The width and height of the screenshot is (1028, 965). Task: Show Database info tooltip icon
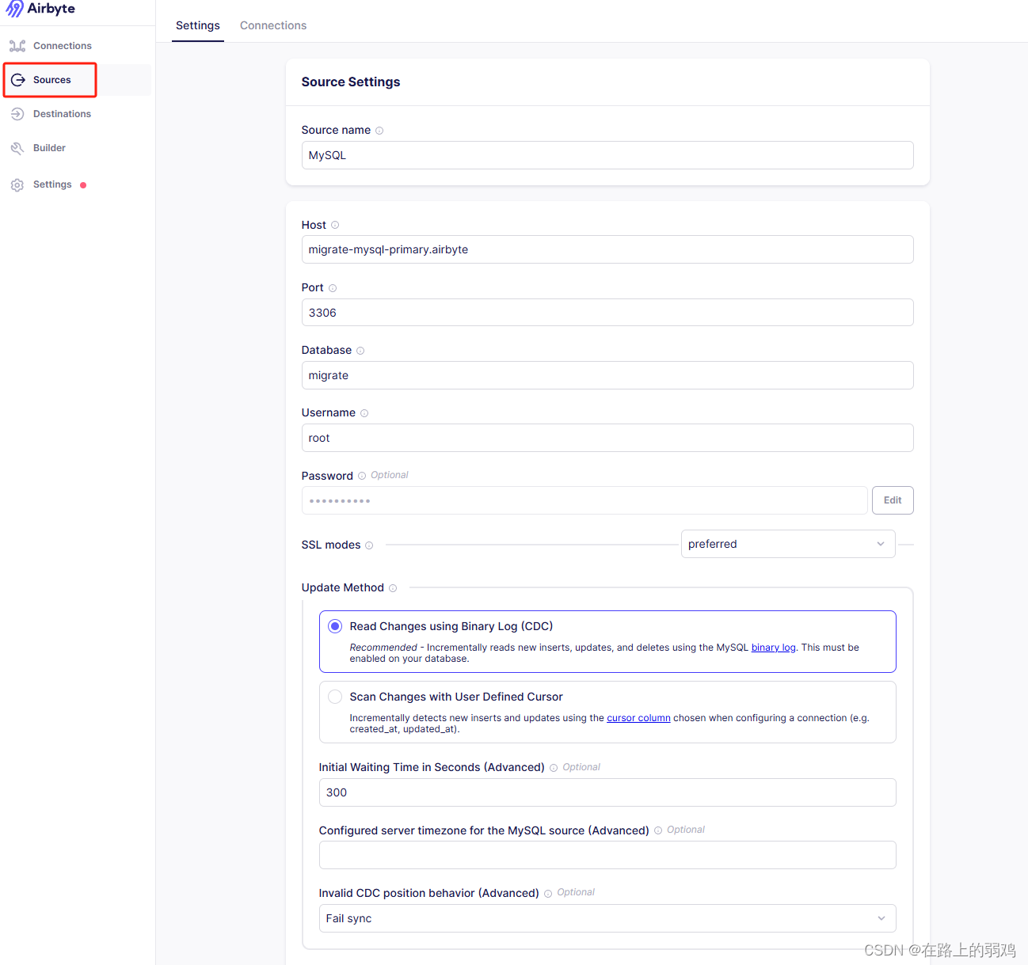360,351
